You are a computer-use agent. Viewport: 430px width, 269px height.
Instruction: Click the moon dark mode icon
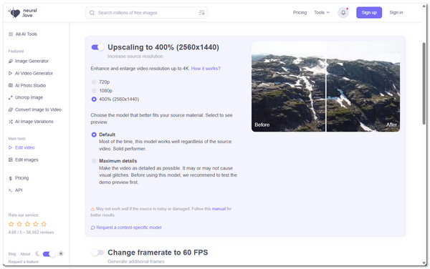tap(37, 254)
